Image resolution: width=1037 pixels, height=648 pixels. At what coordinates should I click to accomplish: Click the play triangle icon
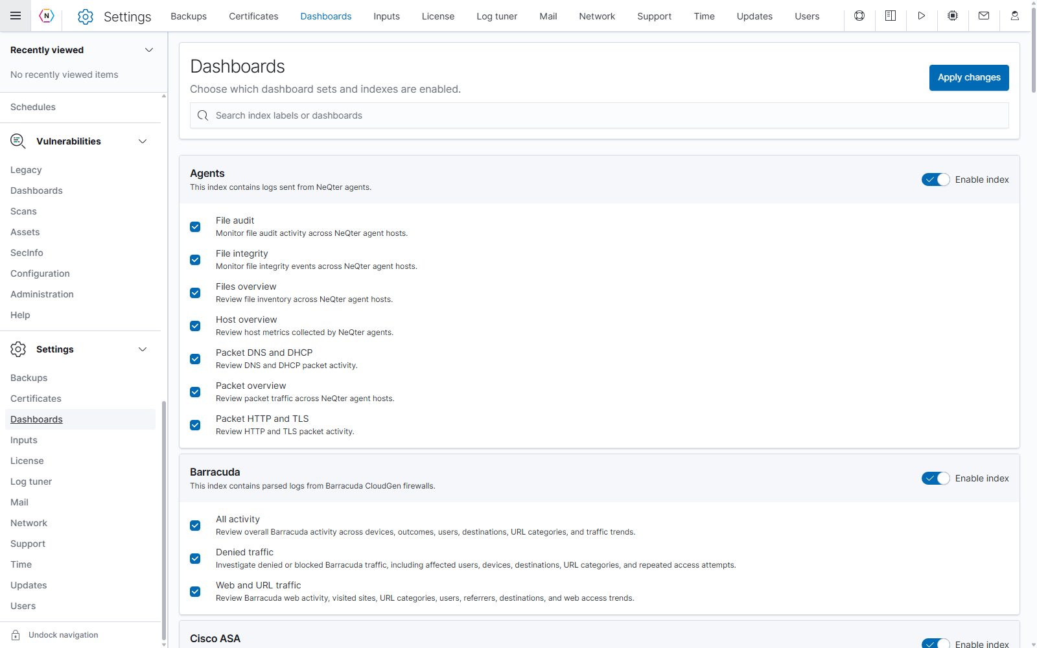tap(921, 16)
